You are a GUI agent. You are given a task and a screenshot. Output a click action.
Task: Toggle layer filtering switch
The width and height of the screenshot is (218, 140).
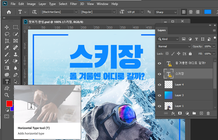[215, 39]
